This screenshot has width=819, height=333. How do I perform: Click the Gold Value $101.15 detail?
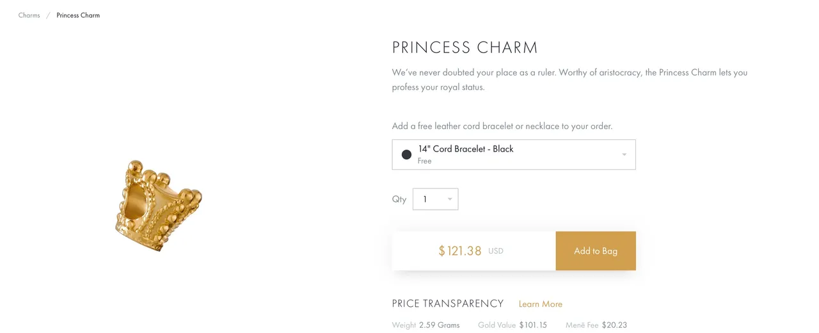coord(513,325)
